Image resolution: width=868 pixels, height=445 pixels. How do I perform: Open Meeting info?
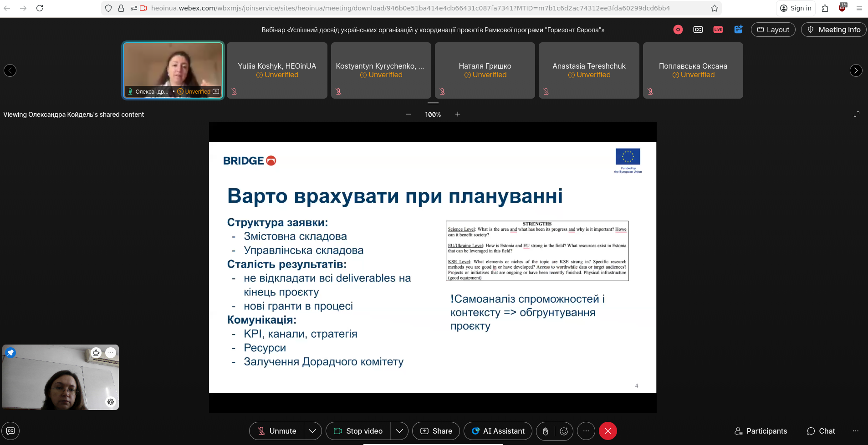833,30
